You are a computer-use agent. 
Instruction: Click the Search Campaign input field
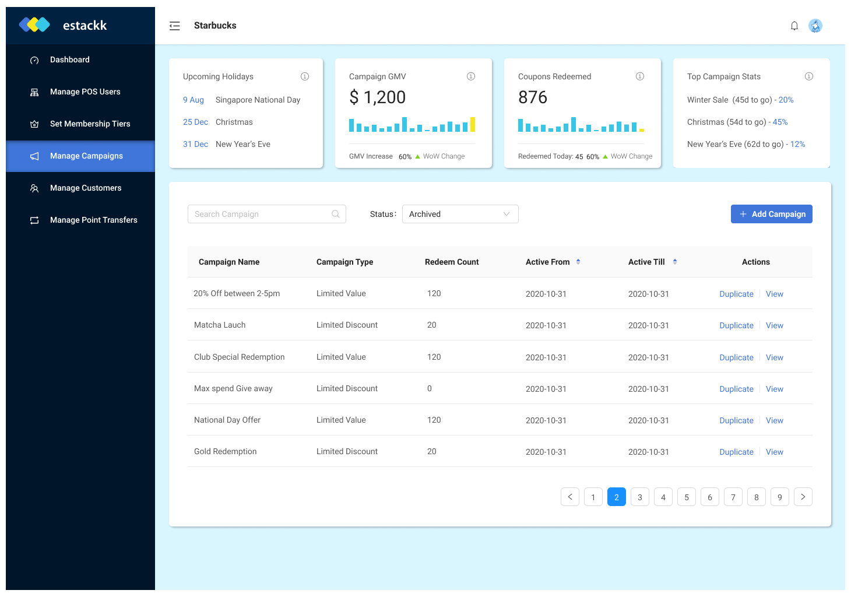(x=261, y=214)
